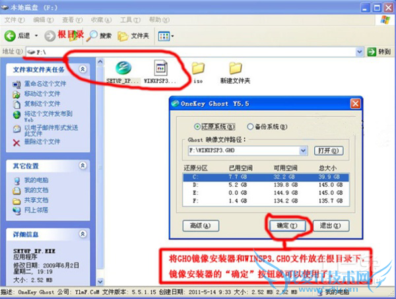Open the 编辑 menu
The image size is (396, 299).
[x=44, y=20]
